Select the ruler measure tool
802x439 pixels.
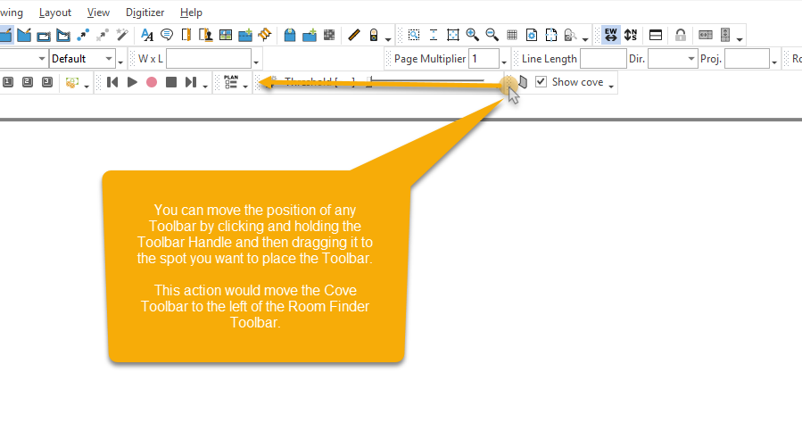(354, 35)
